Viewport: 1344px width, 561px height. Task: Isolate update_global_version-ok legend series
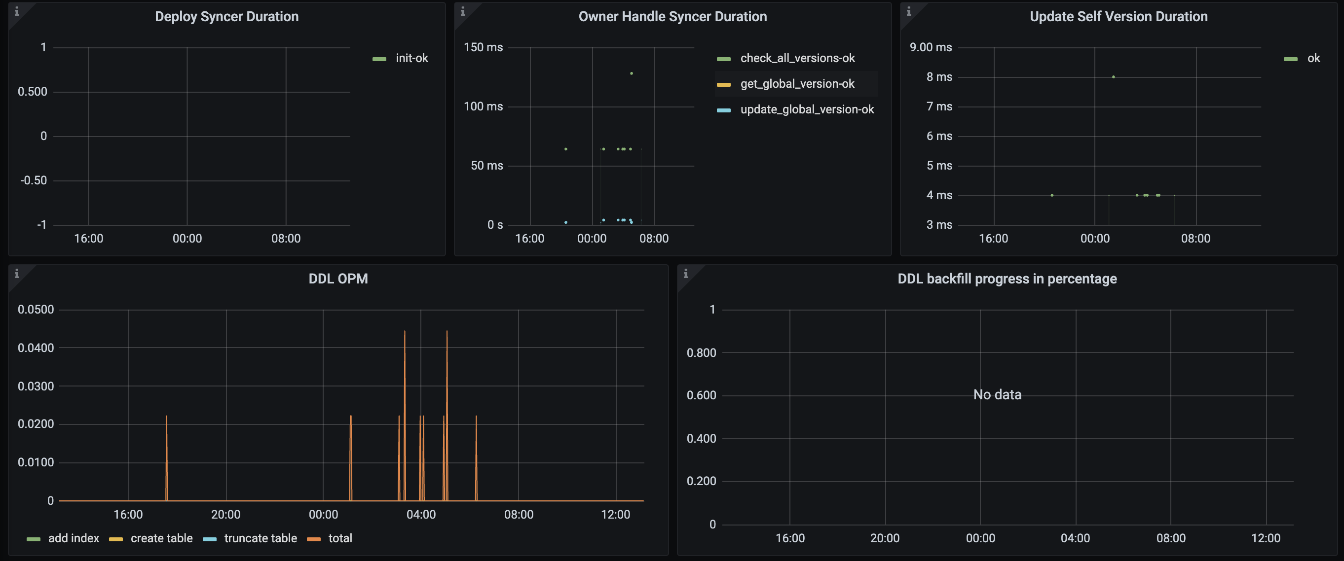click(x=807, y=109)
